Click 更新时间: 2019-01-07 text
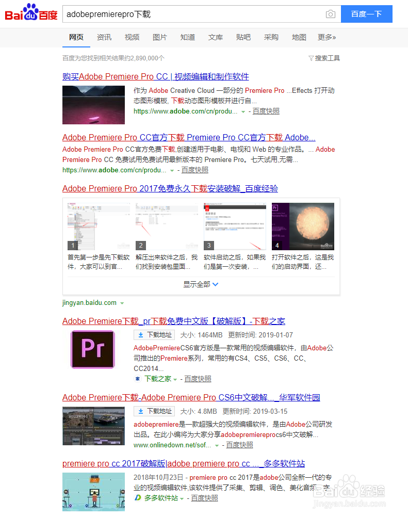This screenshot has height=518, width=408. [x=260, y=335]
